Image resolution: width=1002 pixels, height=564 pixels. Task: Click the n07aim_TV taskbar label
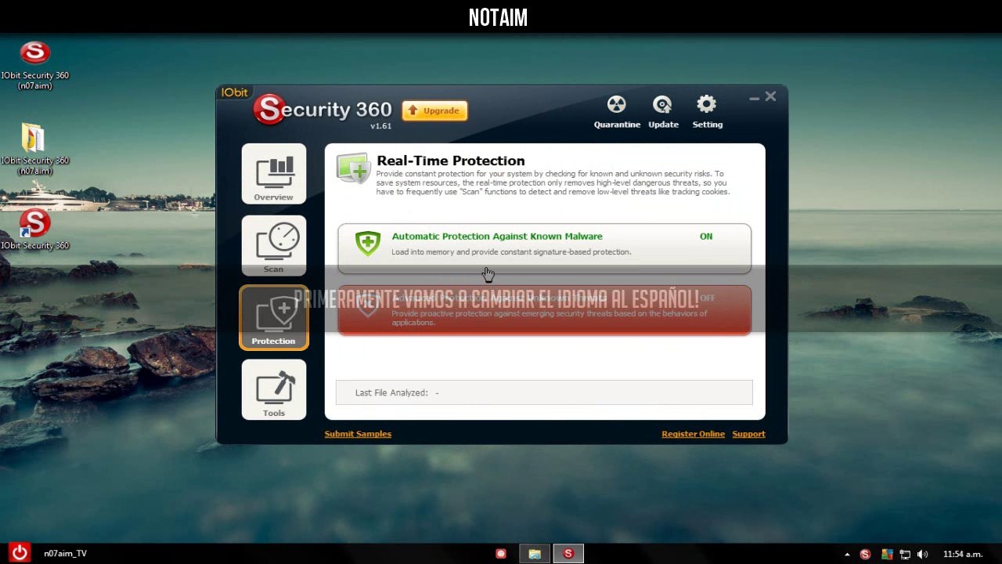65,553
